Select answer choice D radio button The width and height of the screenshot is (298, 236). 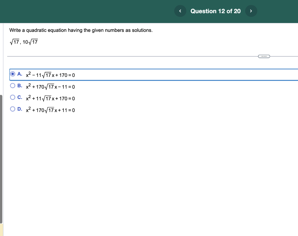pyautogui.click(x=13, y=109)
